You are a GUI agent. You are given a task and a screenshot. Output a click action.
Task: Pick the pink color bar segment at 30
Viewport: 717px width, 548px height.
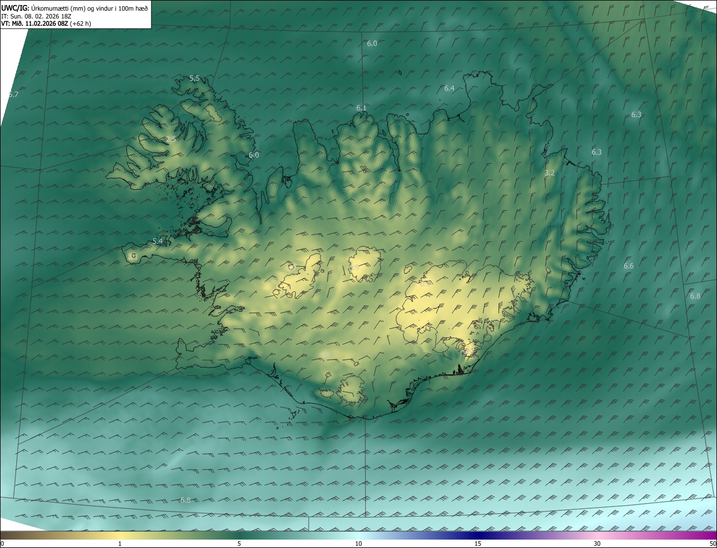pyautogui.click(x=597, y=535)
